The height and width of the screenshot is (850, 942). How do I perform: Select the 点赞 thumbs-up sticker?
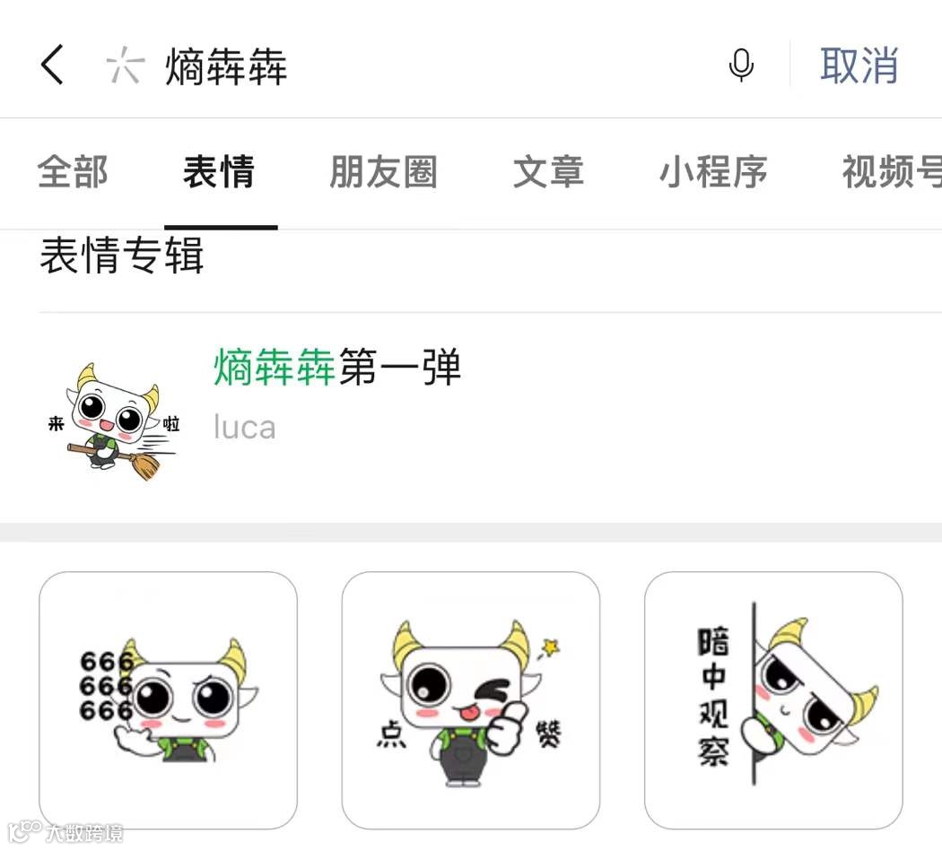point(470,700)
